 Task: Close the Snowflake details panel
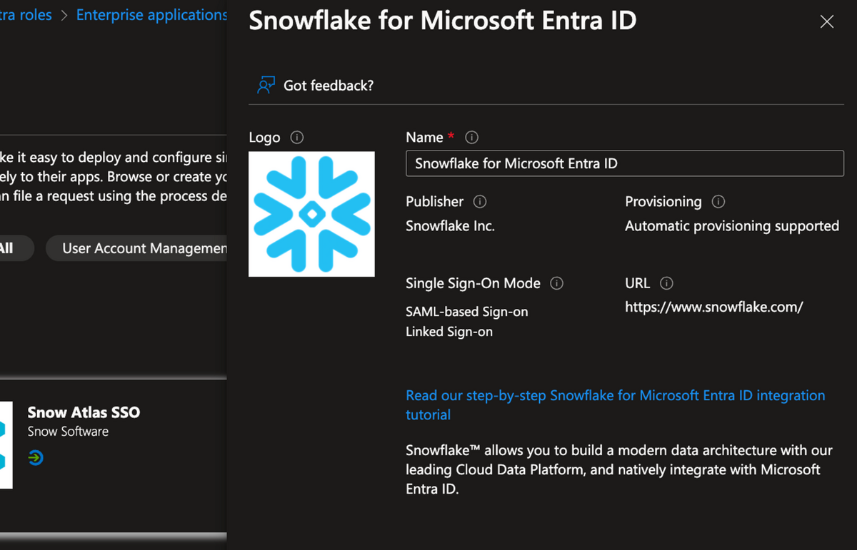[827, 21]
